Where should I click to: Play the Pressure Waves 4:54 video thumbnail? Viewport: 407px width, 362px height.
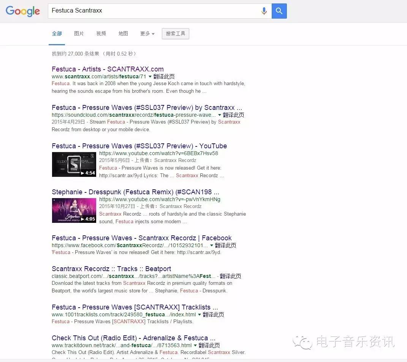tap(74, 164)
